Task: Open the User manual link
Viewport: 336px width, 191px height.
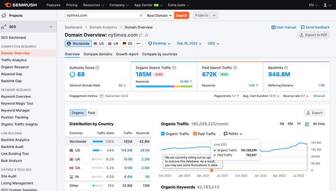Action: (284, 27)
